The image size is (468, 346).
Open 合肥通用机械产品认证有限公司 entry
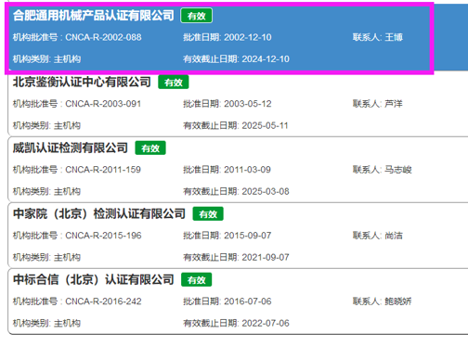(x=94, y=16)
